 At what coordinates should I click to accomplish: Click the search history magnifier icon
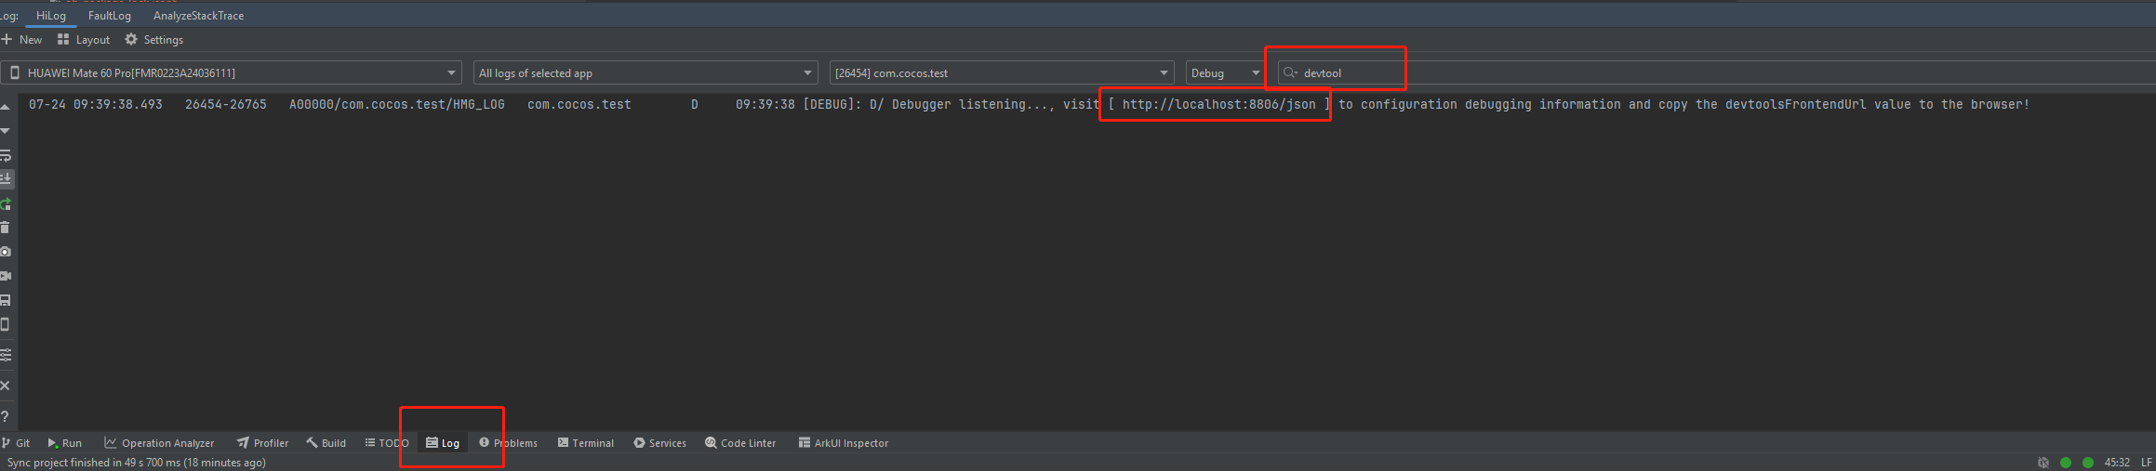click(1290, 72)
